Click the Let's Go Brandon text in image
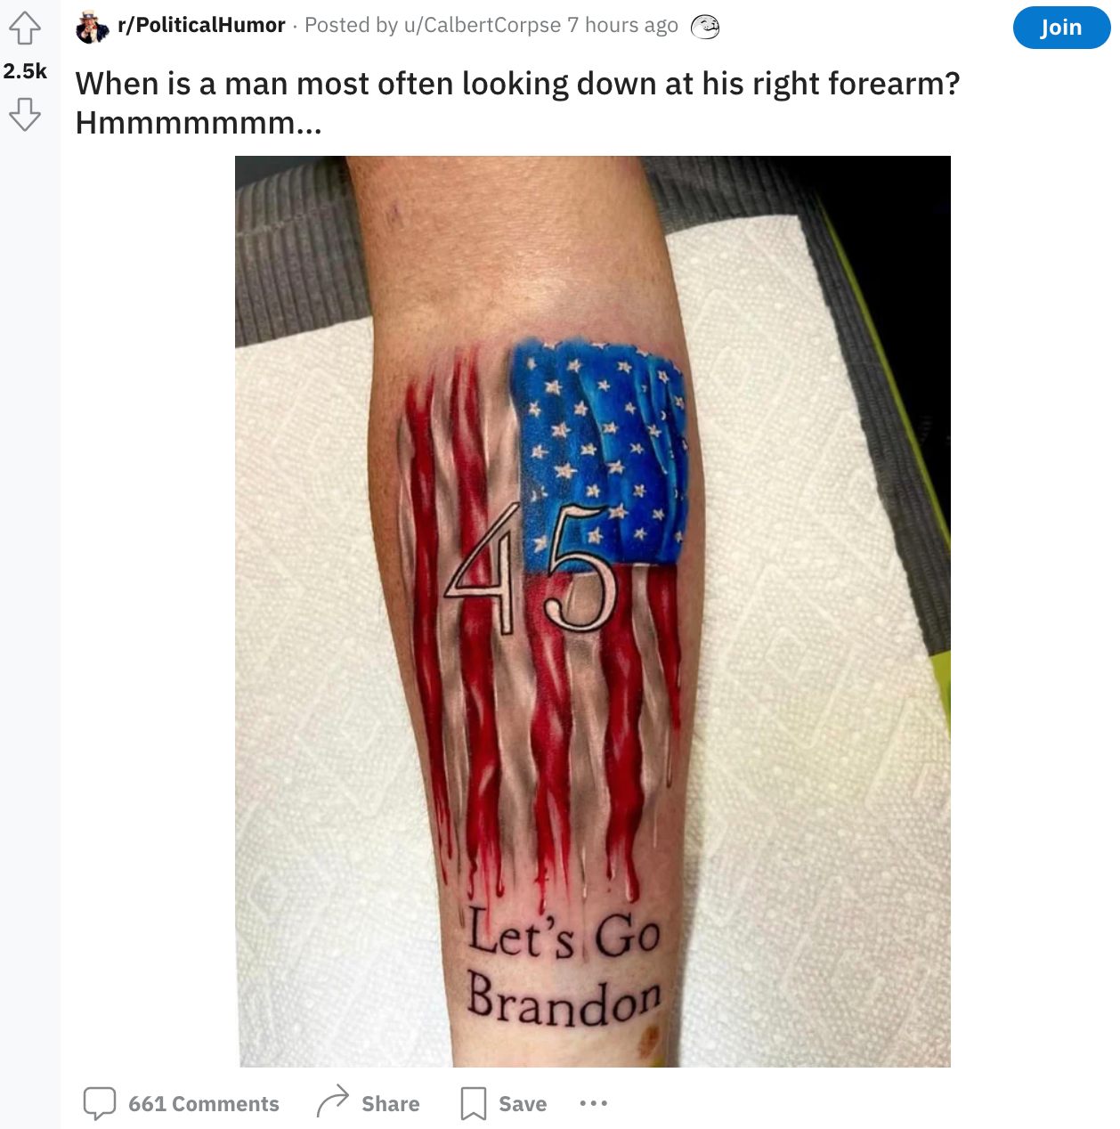Screen dimensions: 1120x1129 pos(564,968)
